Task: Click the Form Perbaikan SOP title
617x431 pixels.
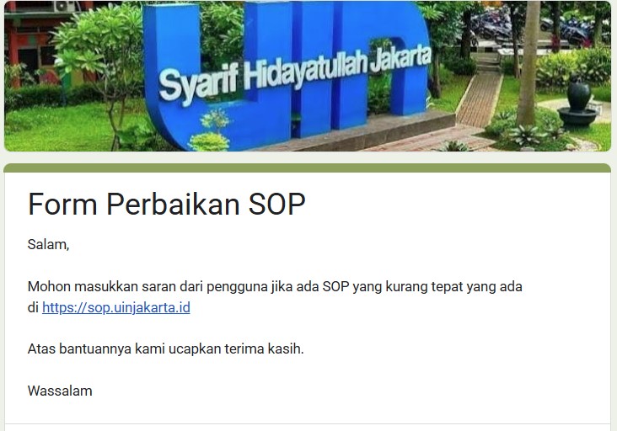Action: [166, 205]
